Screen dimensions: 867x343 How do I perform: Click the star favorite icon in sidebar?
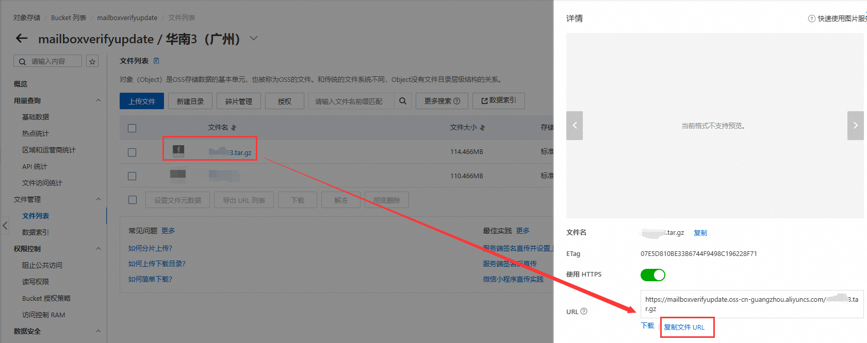92,61
